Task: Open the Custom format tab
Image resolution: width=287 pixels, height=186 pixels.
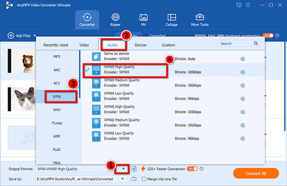Action: [x=168, y=45]
